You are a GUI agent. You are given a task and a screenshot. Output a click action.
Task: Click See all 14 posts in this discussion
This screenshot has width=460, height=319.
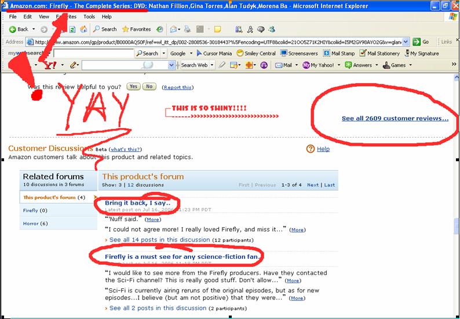(x=159, y=240)
